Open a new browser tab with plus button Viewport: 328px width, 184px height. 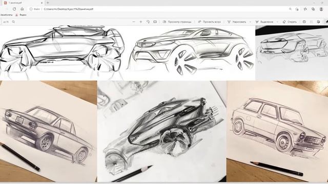click(48, 3)
